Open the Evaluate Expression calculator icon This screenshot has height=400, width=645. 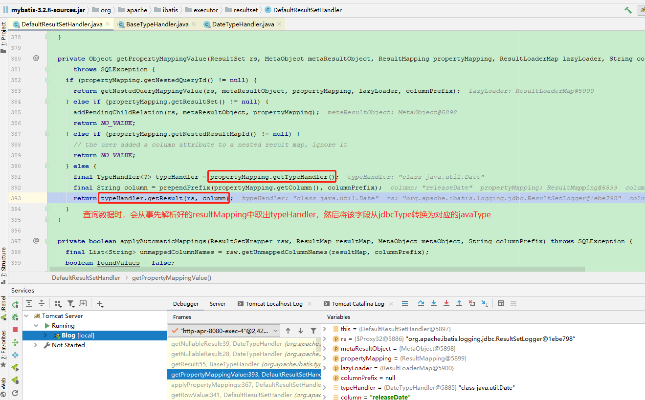click(x=500, y=303)
